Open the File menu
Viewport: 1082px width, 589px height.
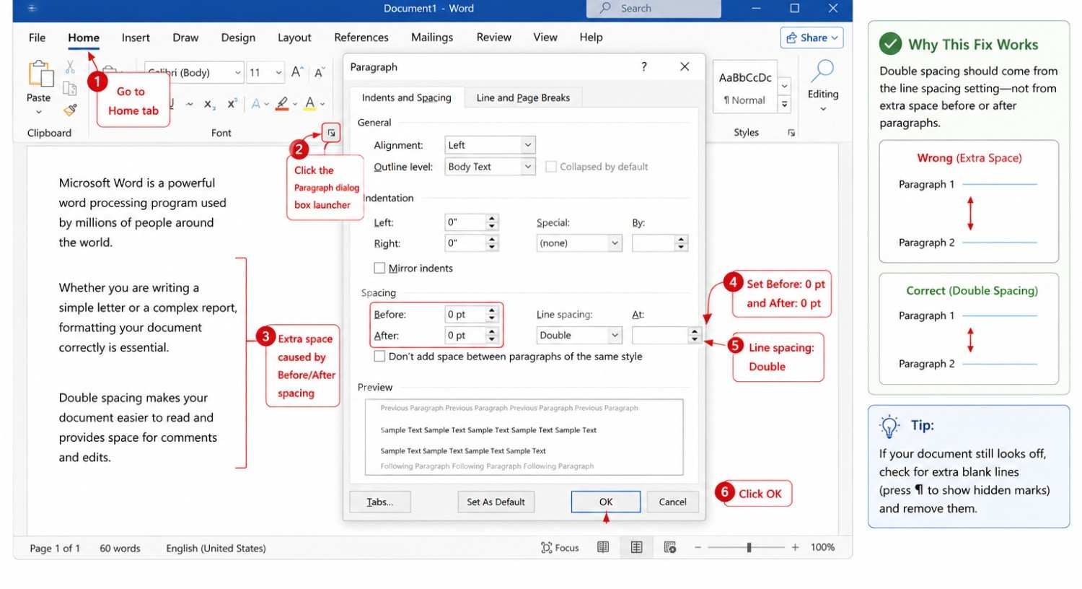[x=37, y=38]
